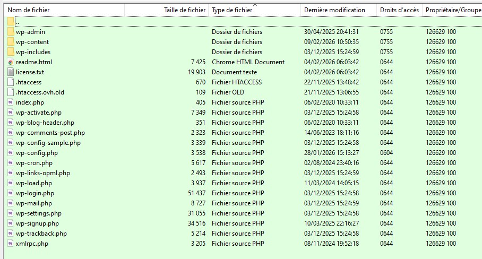This screenshot has width=482, height=259.
Task: Select the wp-blog-header.php file name
Action: pyautogui.click(x=45, y=123)
